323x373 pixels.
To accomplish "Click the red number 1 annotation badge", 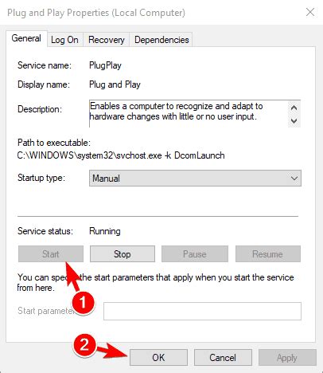I will tap(84, 303).
